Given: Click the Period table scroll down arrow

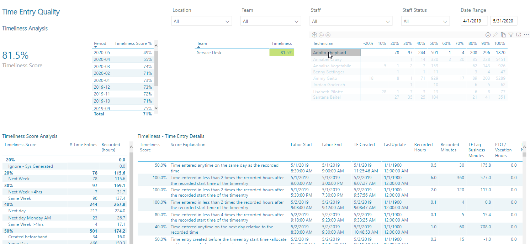Looking at the screenshot, I should [156, 108].
